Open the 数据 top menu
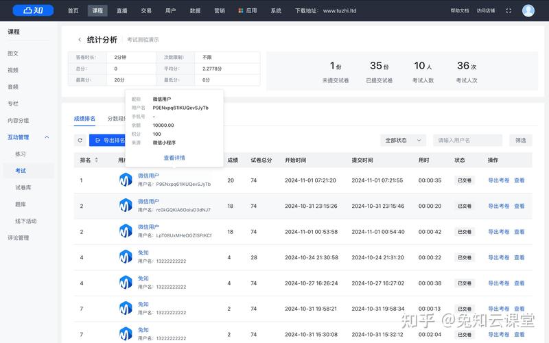 click(195, 11)
